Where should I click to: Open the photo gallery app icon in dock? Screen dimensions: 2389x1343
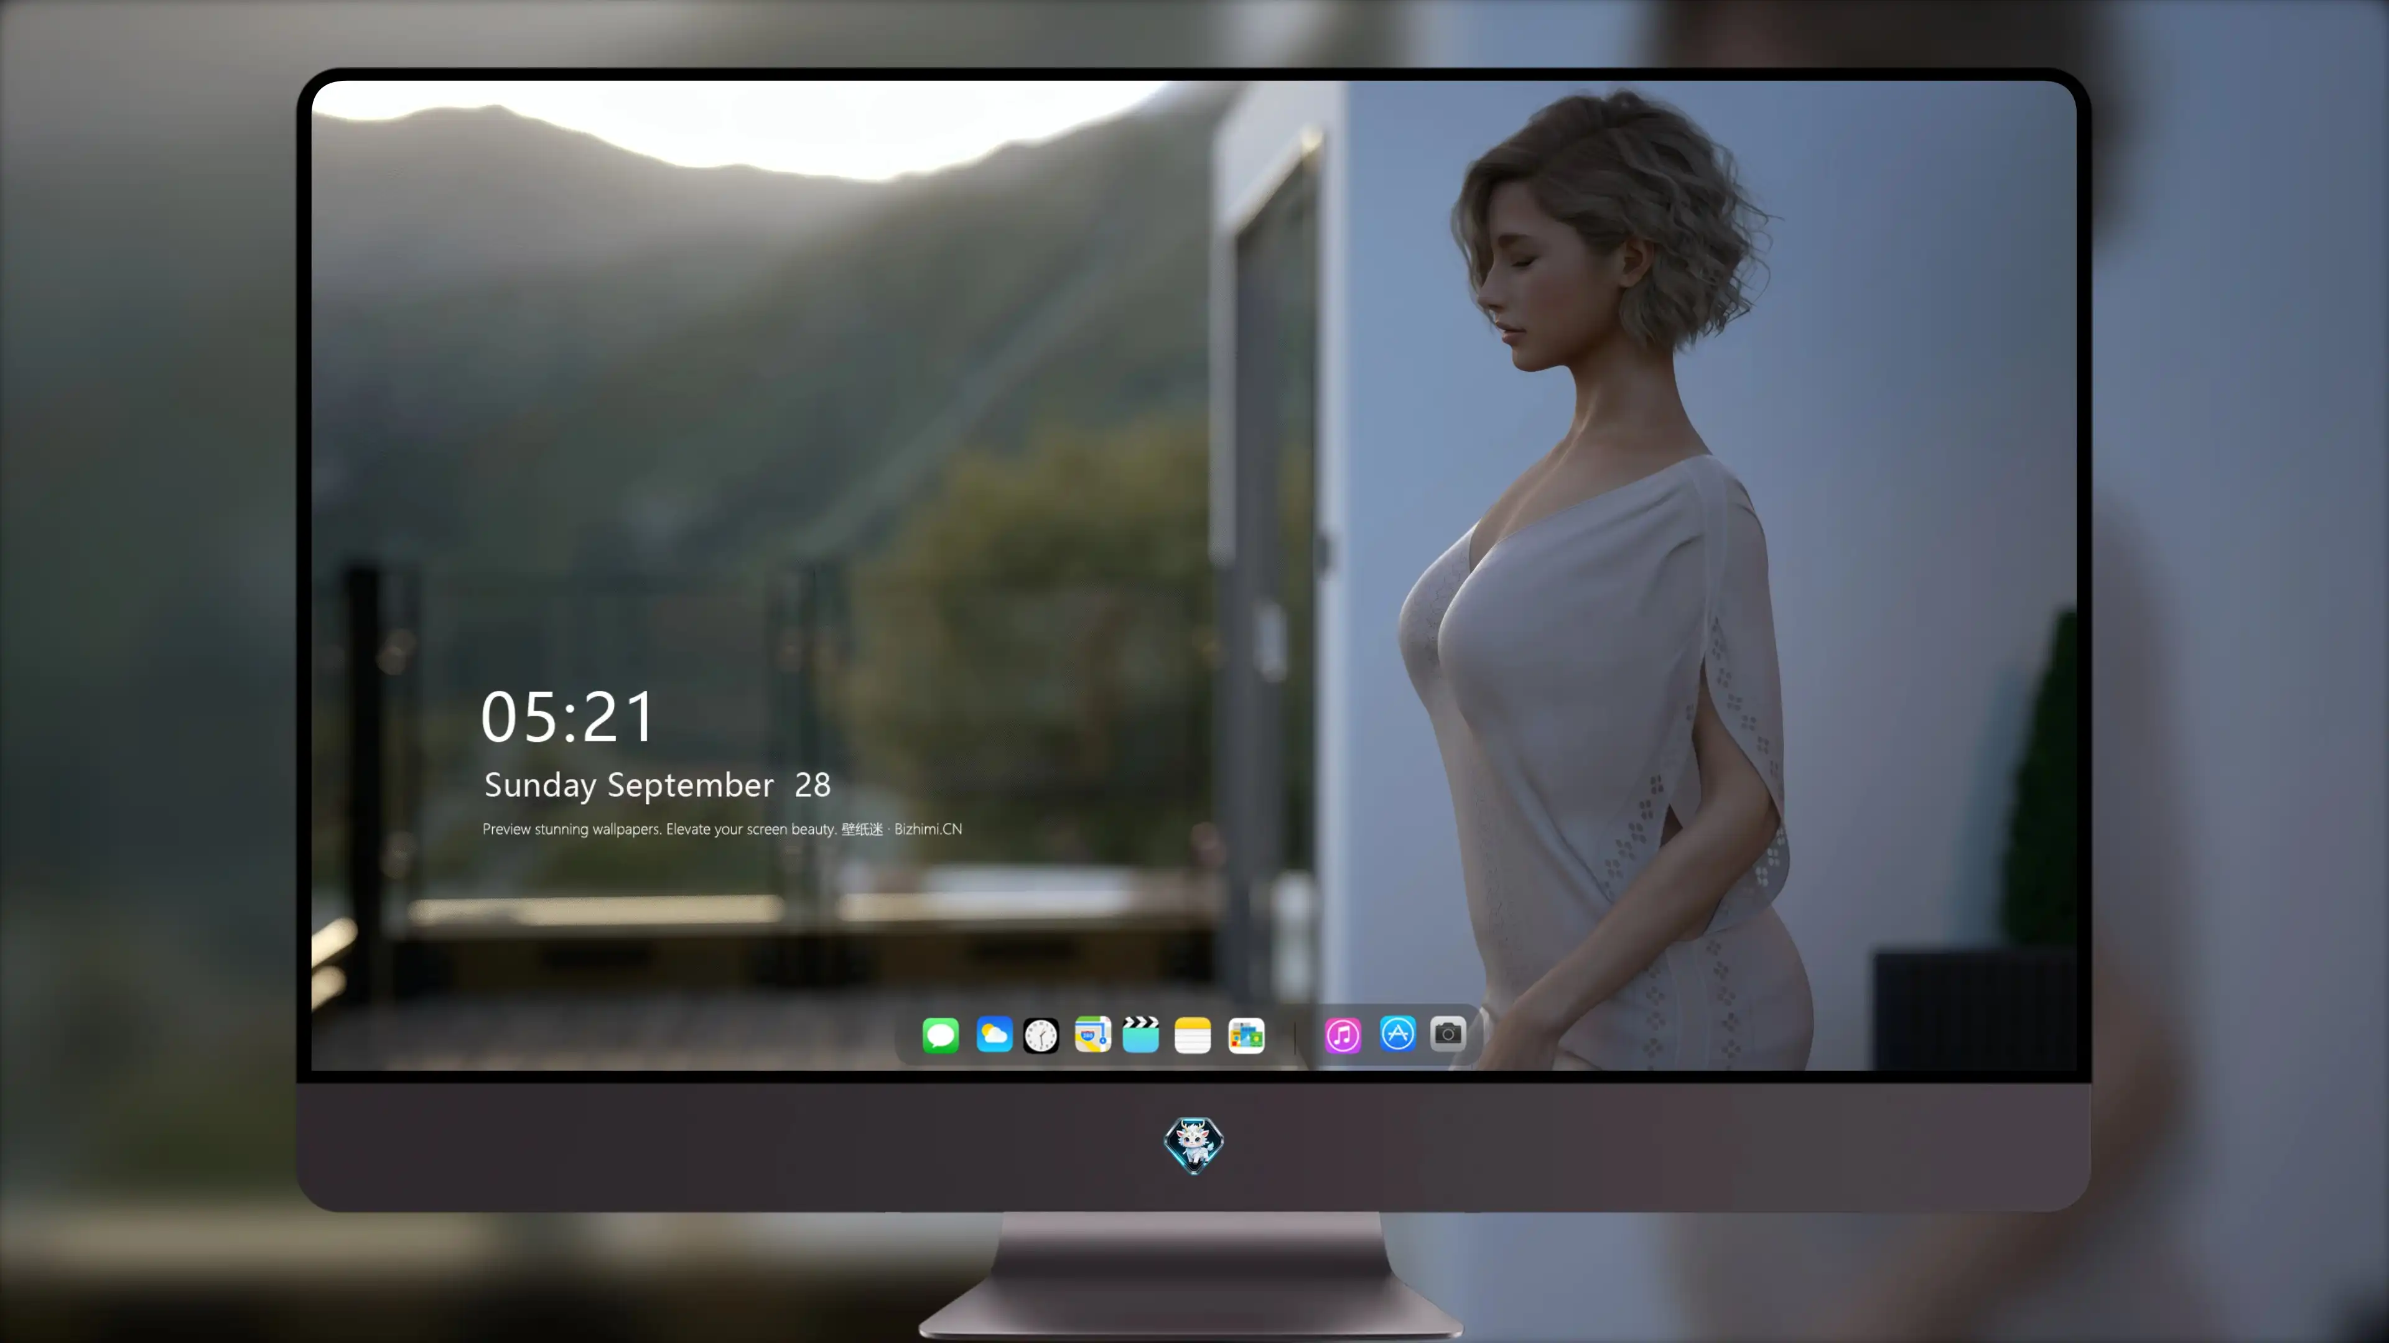(x=1246, y=1035)
